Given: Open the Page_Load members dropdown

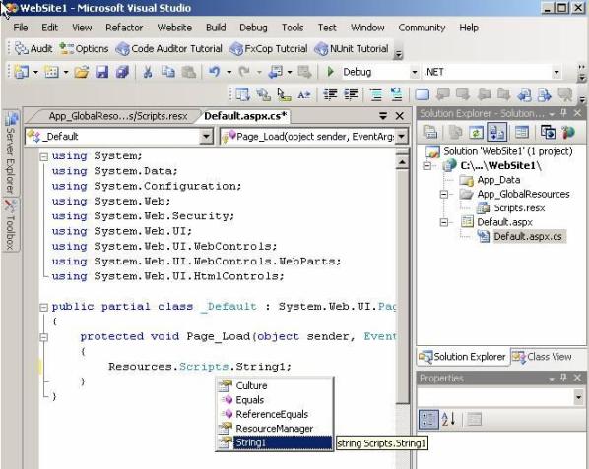Looking at the screenshot, I should 402,136.
